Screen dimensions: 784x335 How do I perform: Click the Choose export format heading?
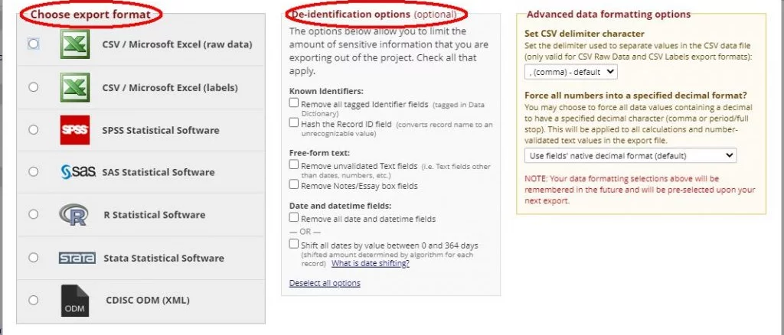[90, 15]
